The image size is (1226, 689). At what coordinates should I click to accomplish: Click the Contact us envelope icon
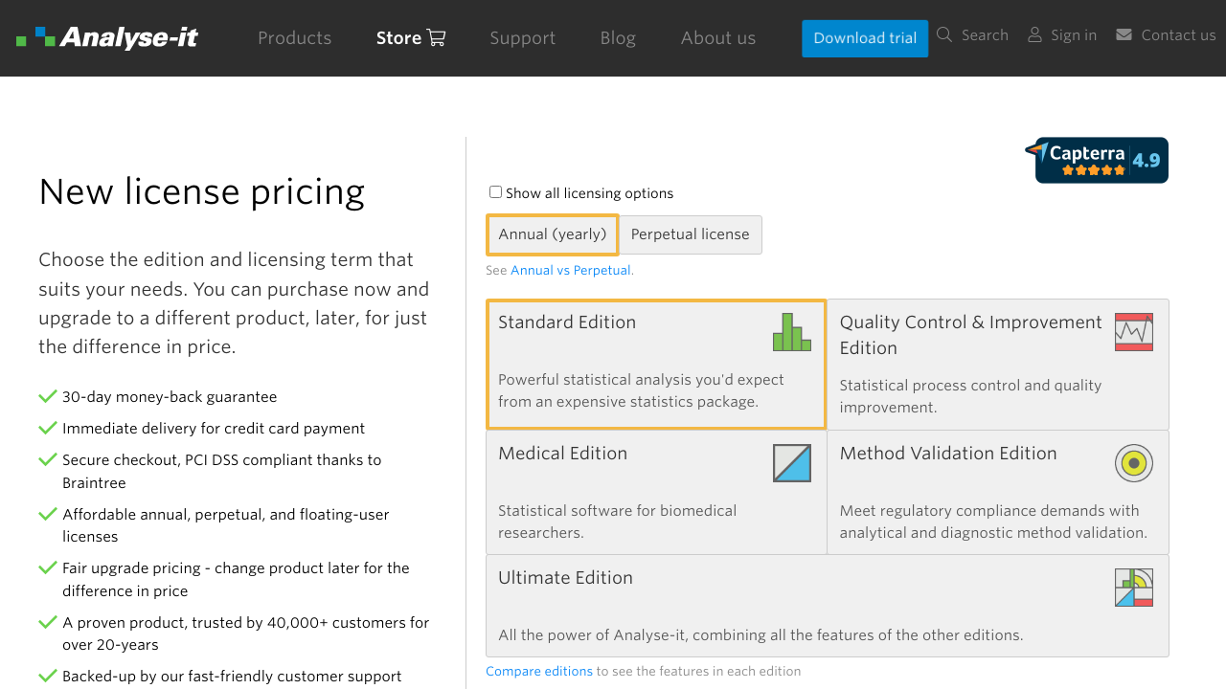1124,35
